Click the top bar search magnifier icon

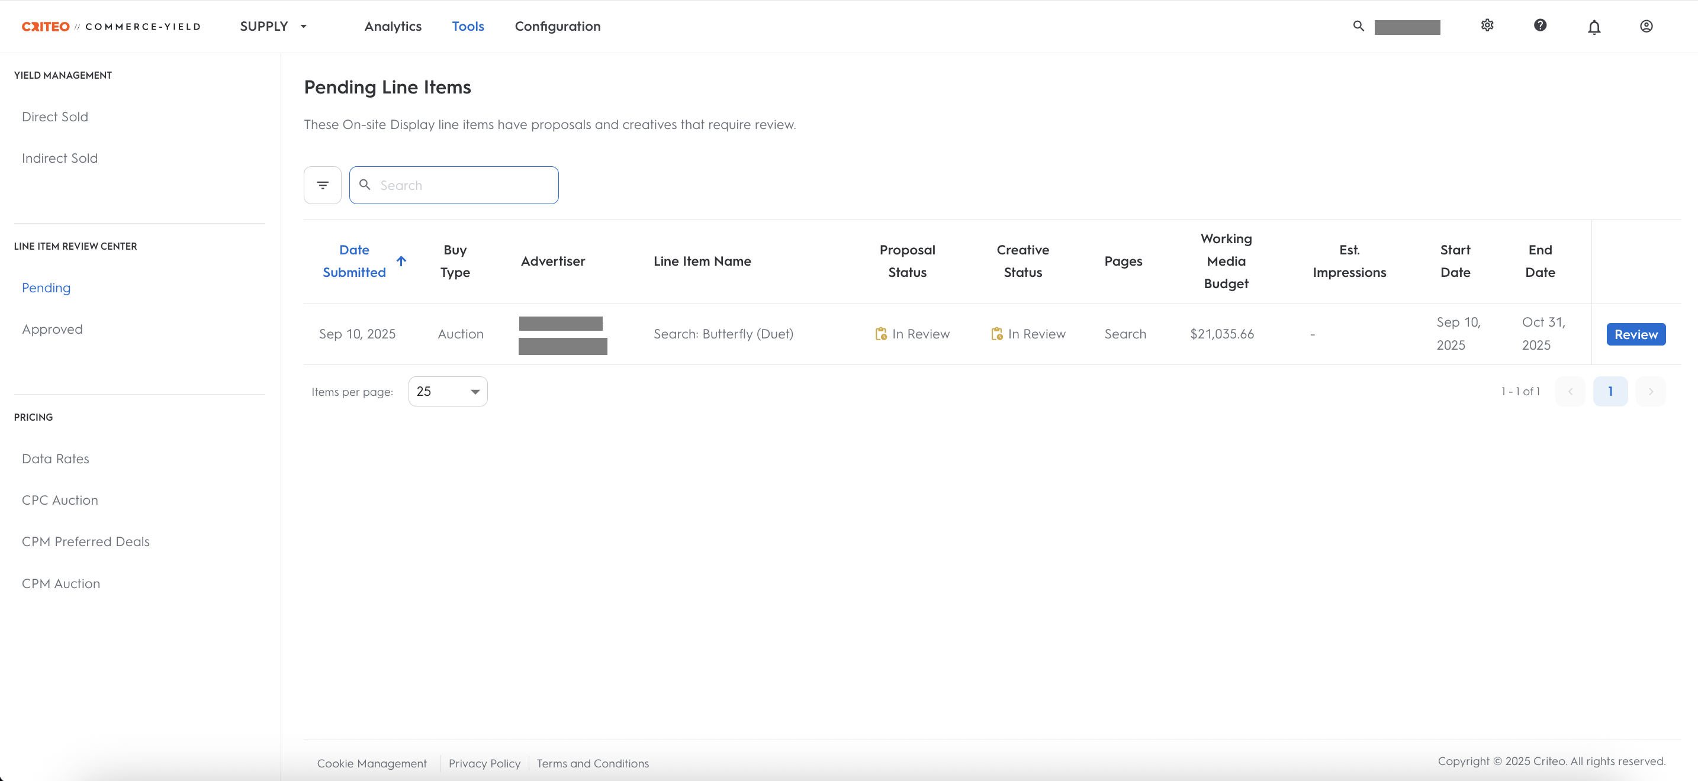(1358, 27)
